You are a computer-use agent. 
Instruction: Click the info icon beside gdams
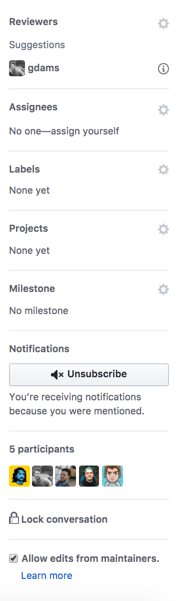click(x=163, y=69)
